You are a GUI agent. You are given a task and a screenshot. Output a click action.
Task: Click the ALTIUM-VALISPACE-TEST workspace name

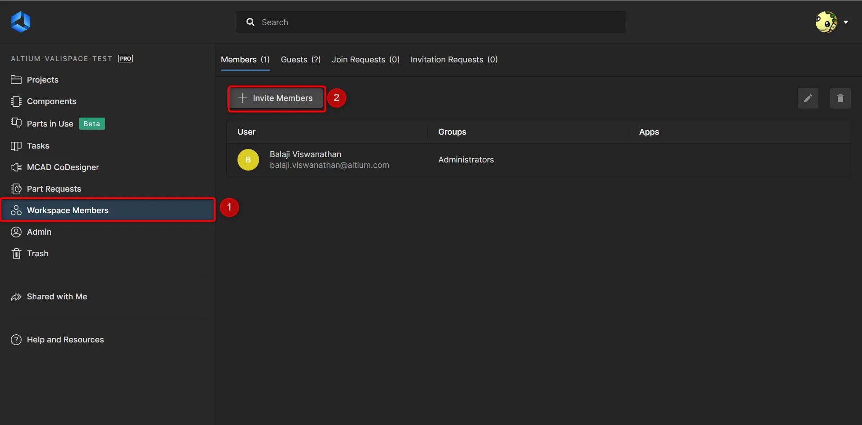[x=62, y=59]
